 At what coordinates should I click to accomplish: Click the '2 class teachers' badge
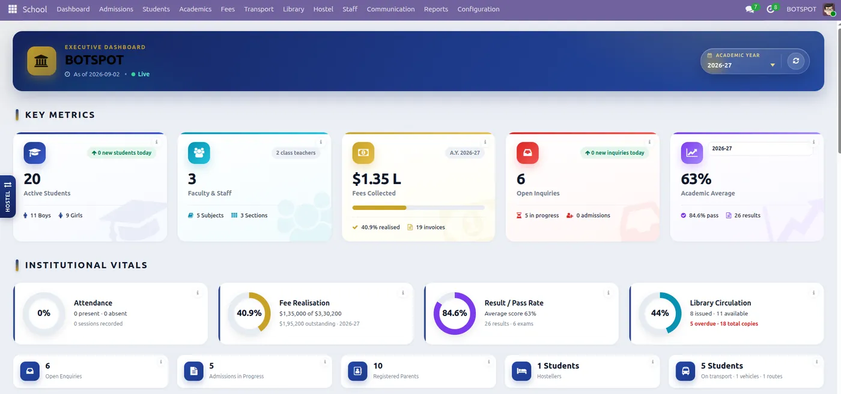pos(296,153)
